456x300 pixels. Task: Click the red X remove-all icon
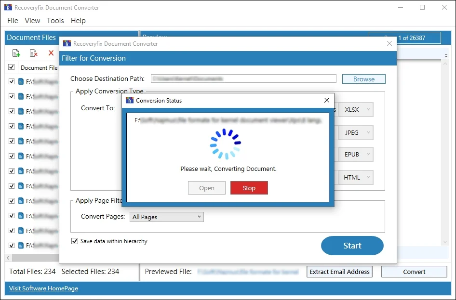coord(51,53)
